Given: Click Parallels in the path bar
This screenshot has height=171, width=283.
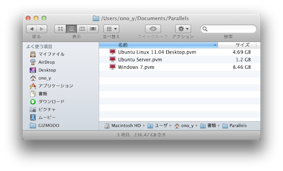Looking at the screenshot, I should [238, 125].
